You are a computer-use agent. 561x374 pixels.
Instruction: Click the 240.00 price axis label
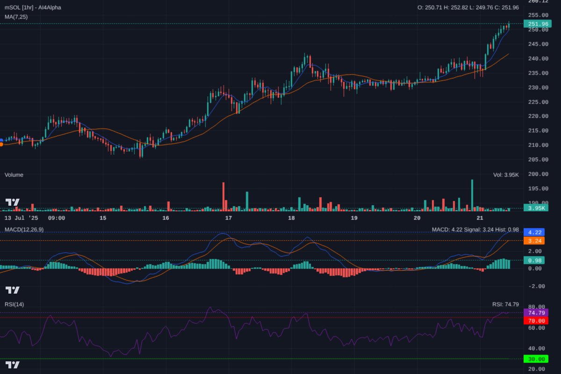point(538,59)
